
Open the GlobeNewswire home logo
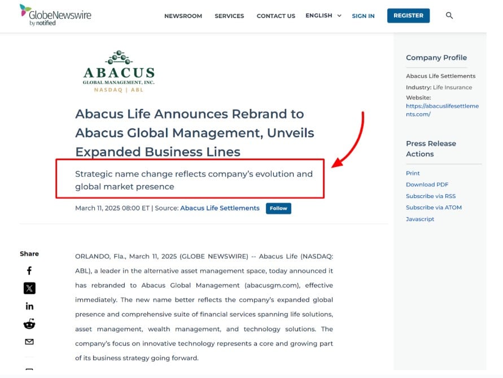coord(55,15)
